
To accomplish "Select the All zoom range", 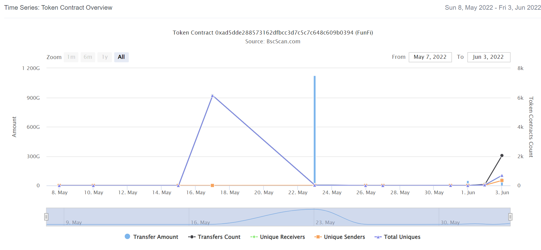I will click(122, 57).
